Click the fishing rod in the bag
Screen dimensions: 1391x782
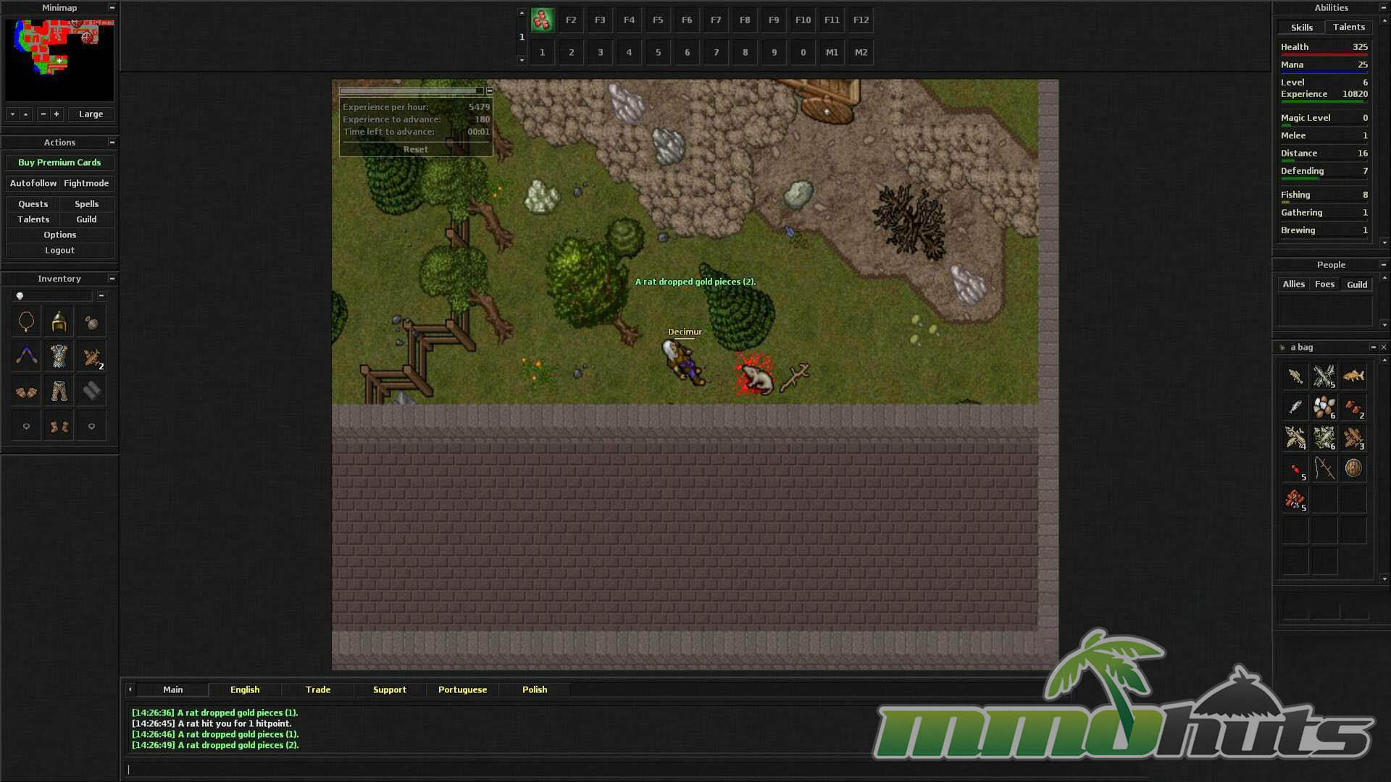pos(1324,468)
